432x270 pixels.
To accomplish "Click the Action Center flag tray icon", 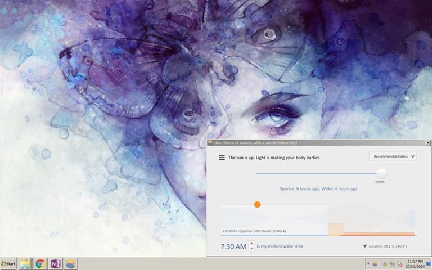I will point(399,264).
